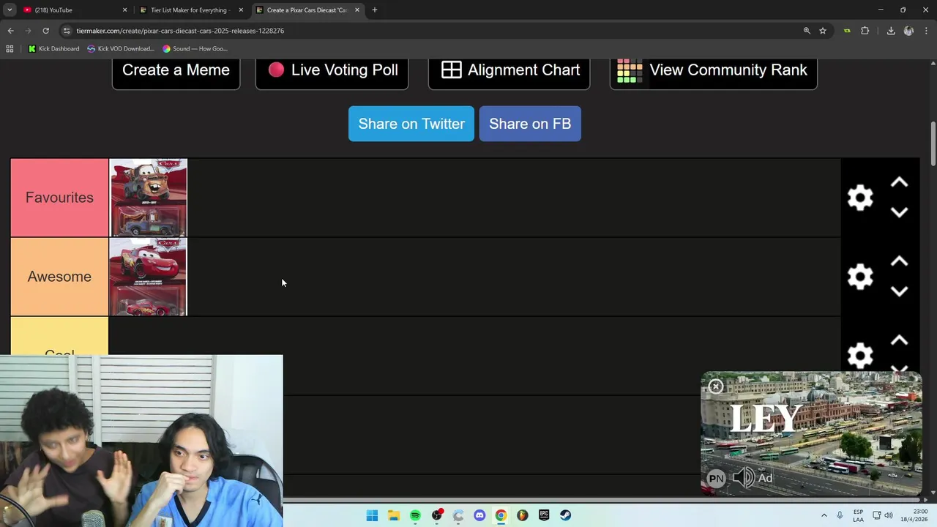Select the Create a Pixar Cars Diecast tab
The width and height of the screenshot is (937, 527).
point(306,10)
